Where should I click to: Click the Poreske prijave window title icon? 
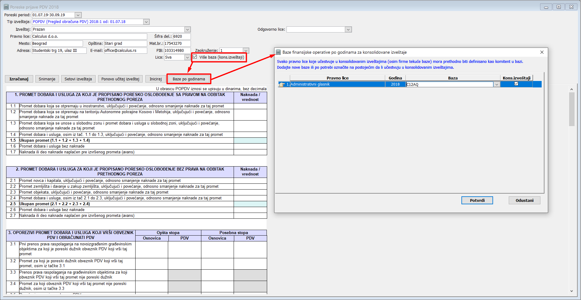[6, 7]
